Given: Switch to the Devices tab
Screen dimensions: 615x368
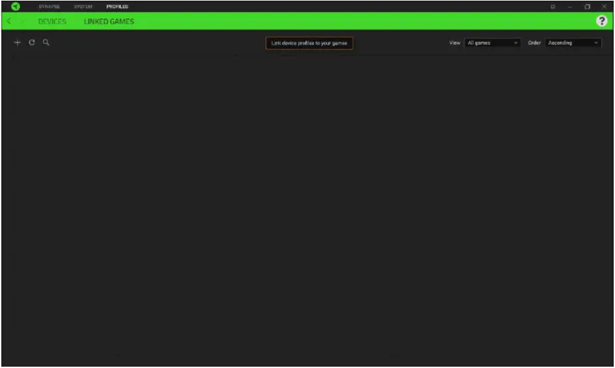Looking at the screenshot, I should (52, 22).
